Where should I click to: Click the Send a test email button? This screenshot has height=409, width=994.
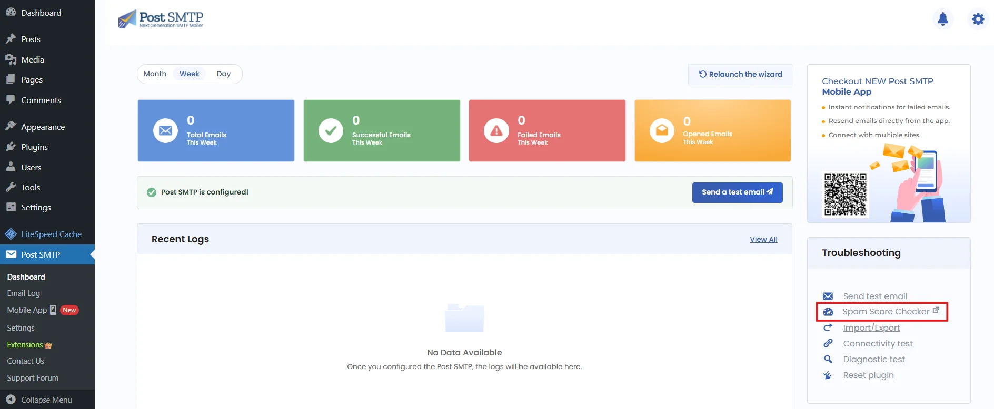737,192
